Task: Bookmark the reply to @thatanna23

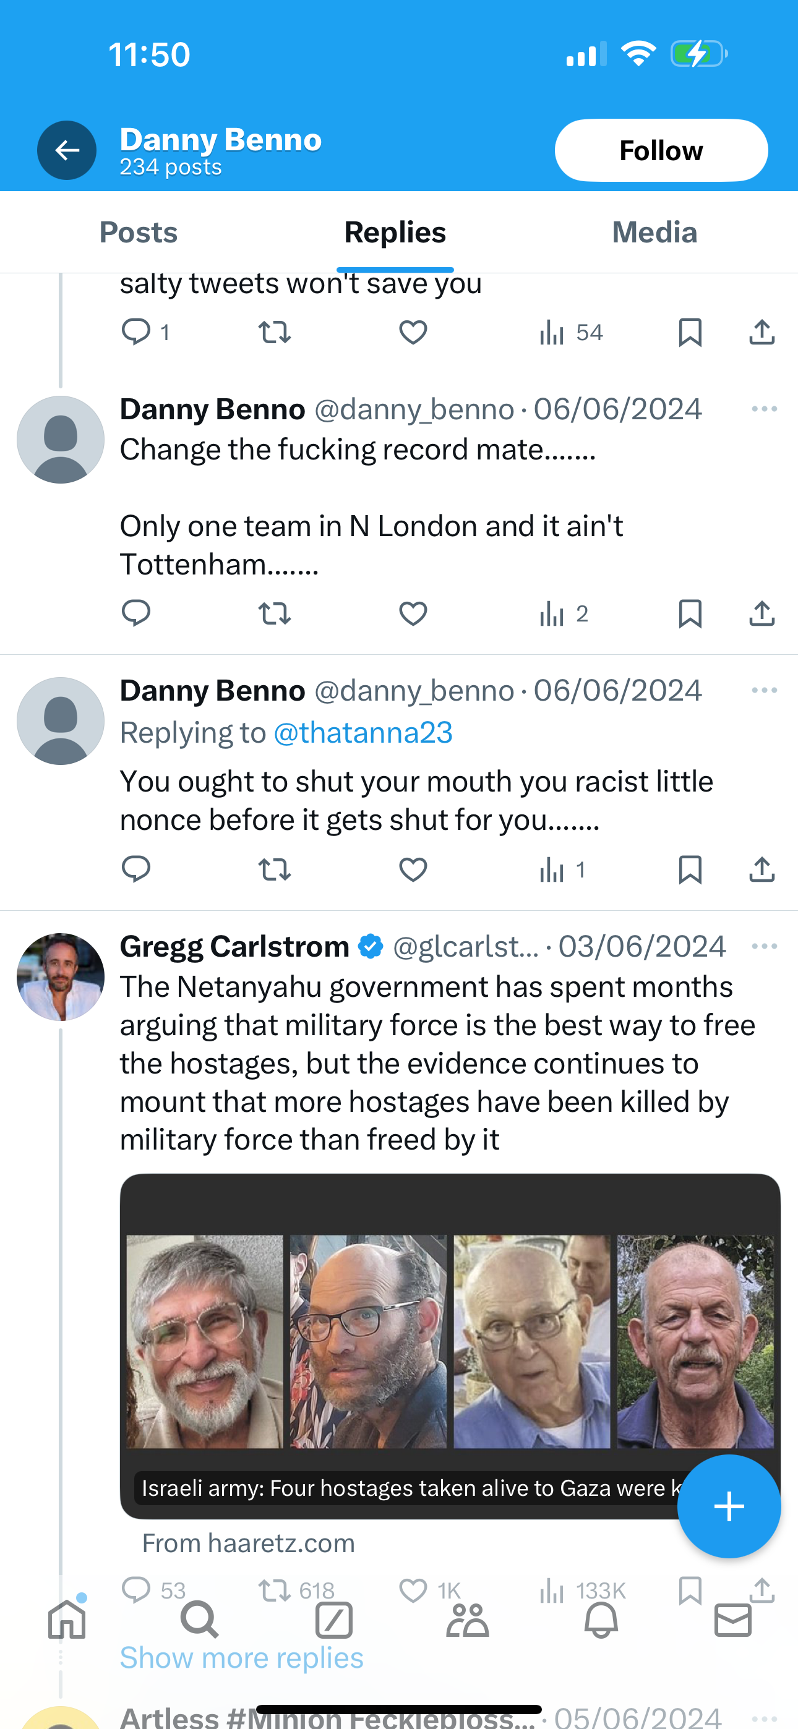Action: click(690, 870)
